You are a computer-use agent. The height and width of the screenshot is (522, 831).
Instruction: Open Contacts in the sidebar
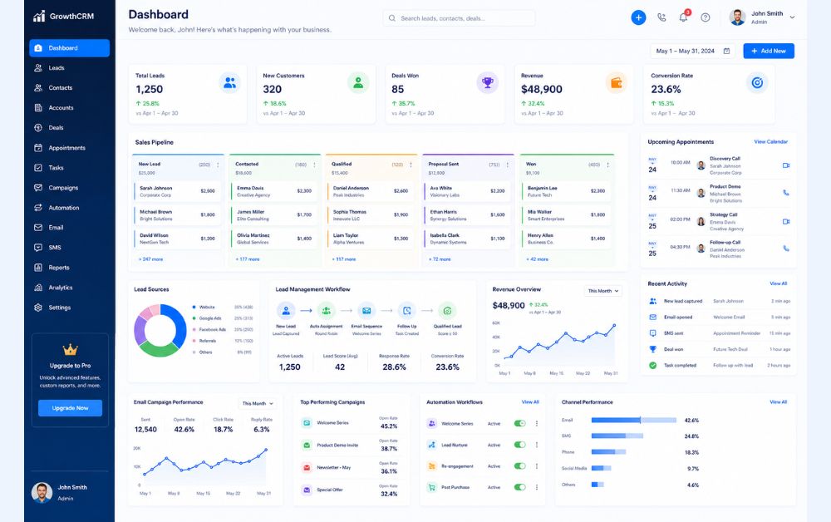click(70, 88)
